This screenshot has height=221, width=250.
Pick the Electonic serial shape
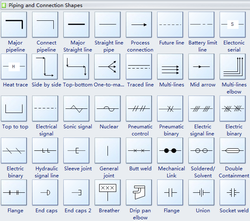[x=232, y=25]
